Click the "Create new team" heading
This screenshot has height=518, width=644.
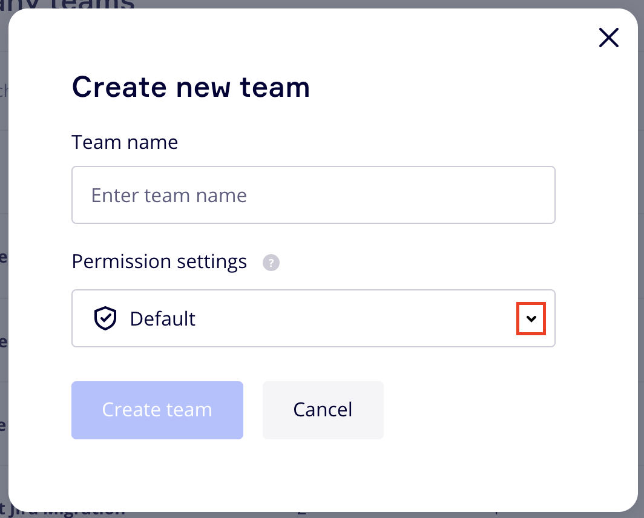(x=191, y=87)
